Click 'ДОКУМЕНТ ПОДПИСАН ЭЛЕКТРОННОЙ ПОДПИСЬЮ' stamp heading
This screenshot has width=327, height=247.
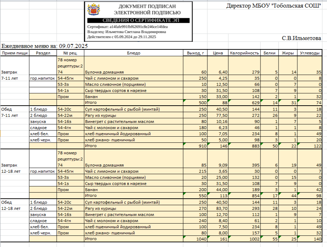tap(147, 10)
